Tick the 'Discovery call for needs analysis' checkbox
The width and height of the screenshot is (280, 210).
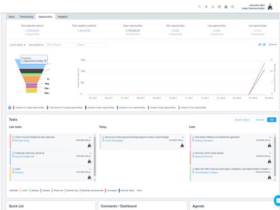193,153
